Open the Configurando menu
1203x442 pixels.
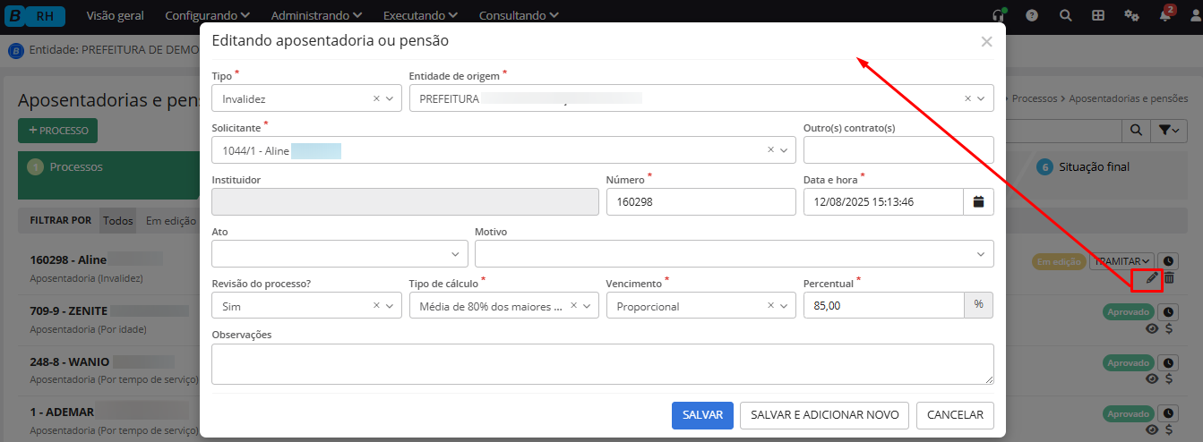coord(207,15)
